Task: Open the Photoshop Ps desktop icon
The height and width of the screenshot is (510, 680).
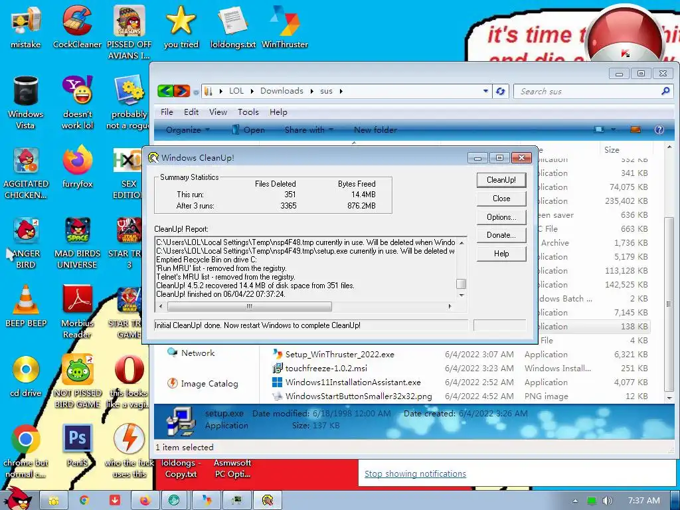Action: coord(77,446)
